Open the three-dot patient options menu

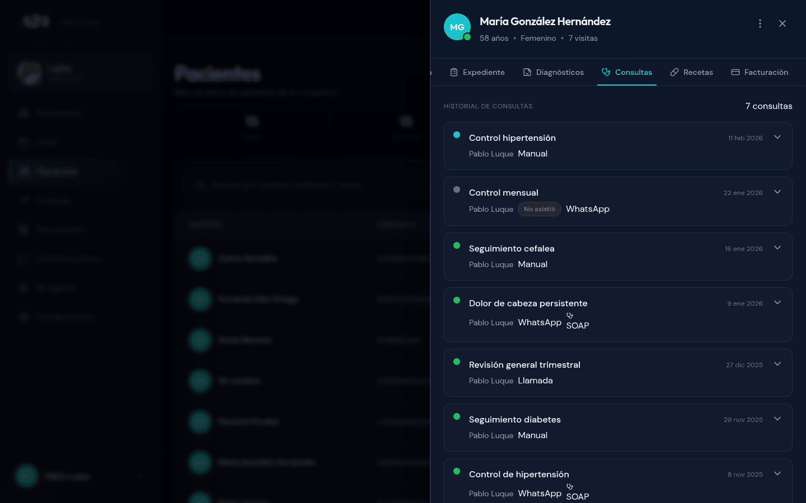coord(760,23)
